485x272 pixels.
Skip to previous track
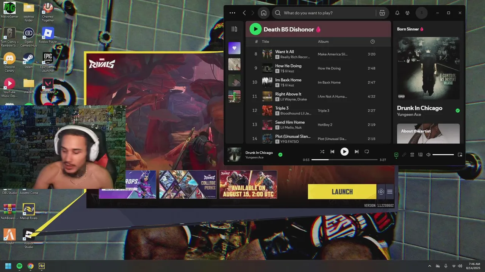click(x=332, y=151)
